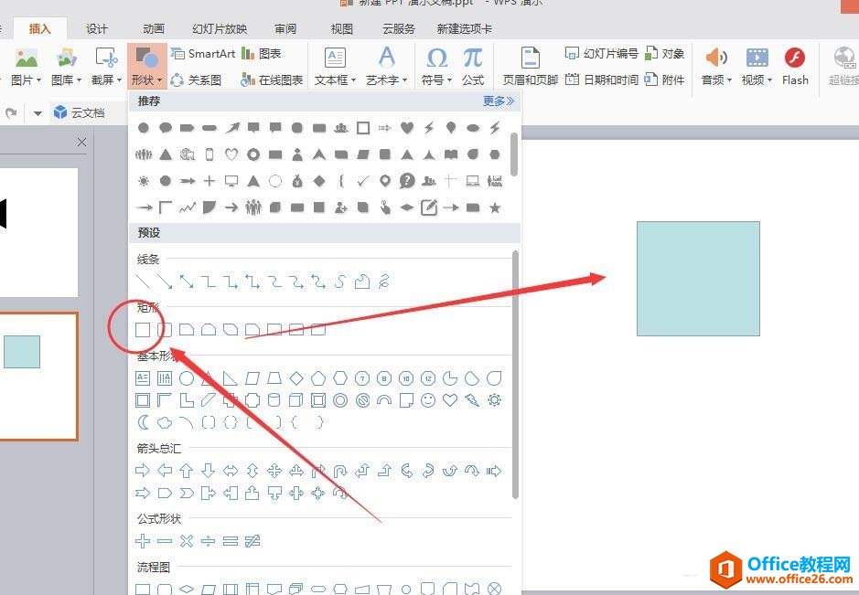859x595 pixels.
Task: Insert 视频 video
Action: [757, 66]
